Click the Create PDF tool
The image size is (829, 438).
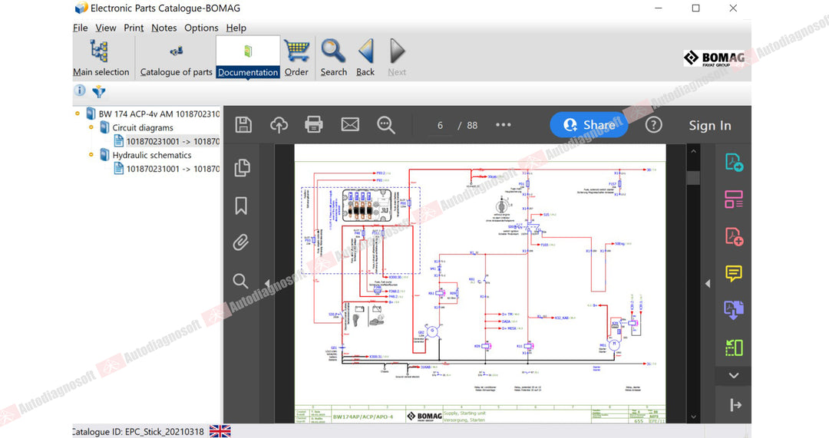(734, 236)
